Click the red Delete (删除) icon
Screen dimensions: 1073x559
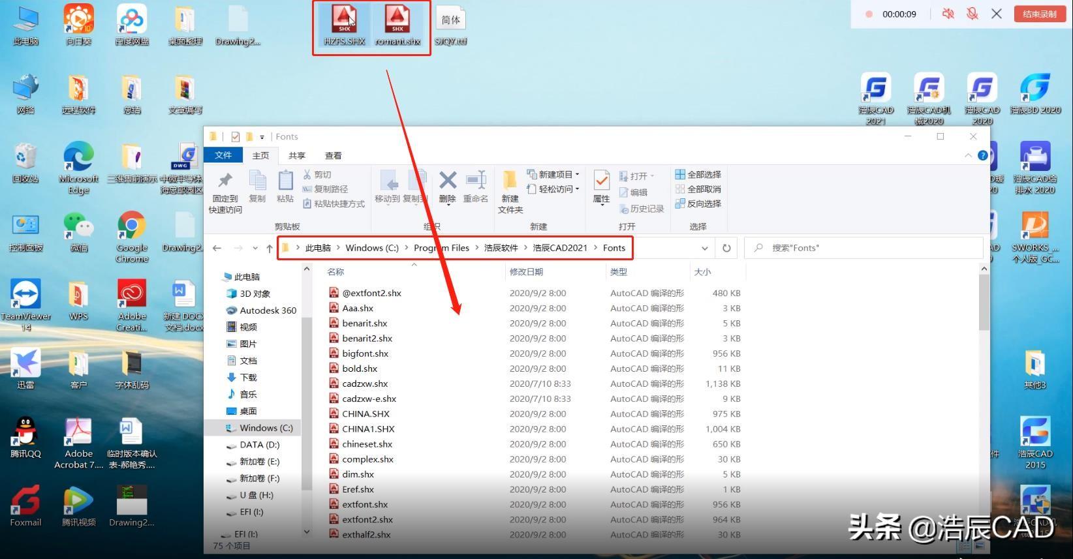pyautogui.click(x=448, y=179)
